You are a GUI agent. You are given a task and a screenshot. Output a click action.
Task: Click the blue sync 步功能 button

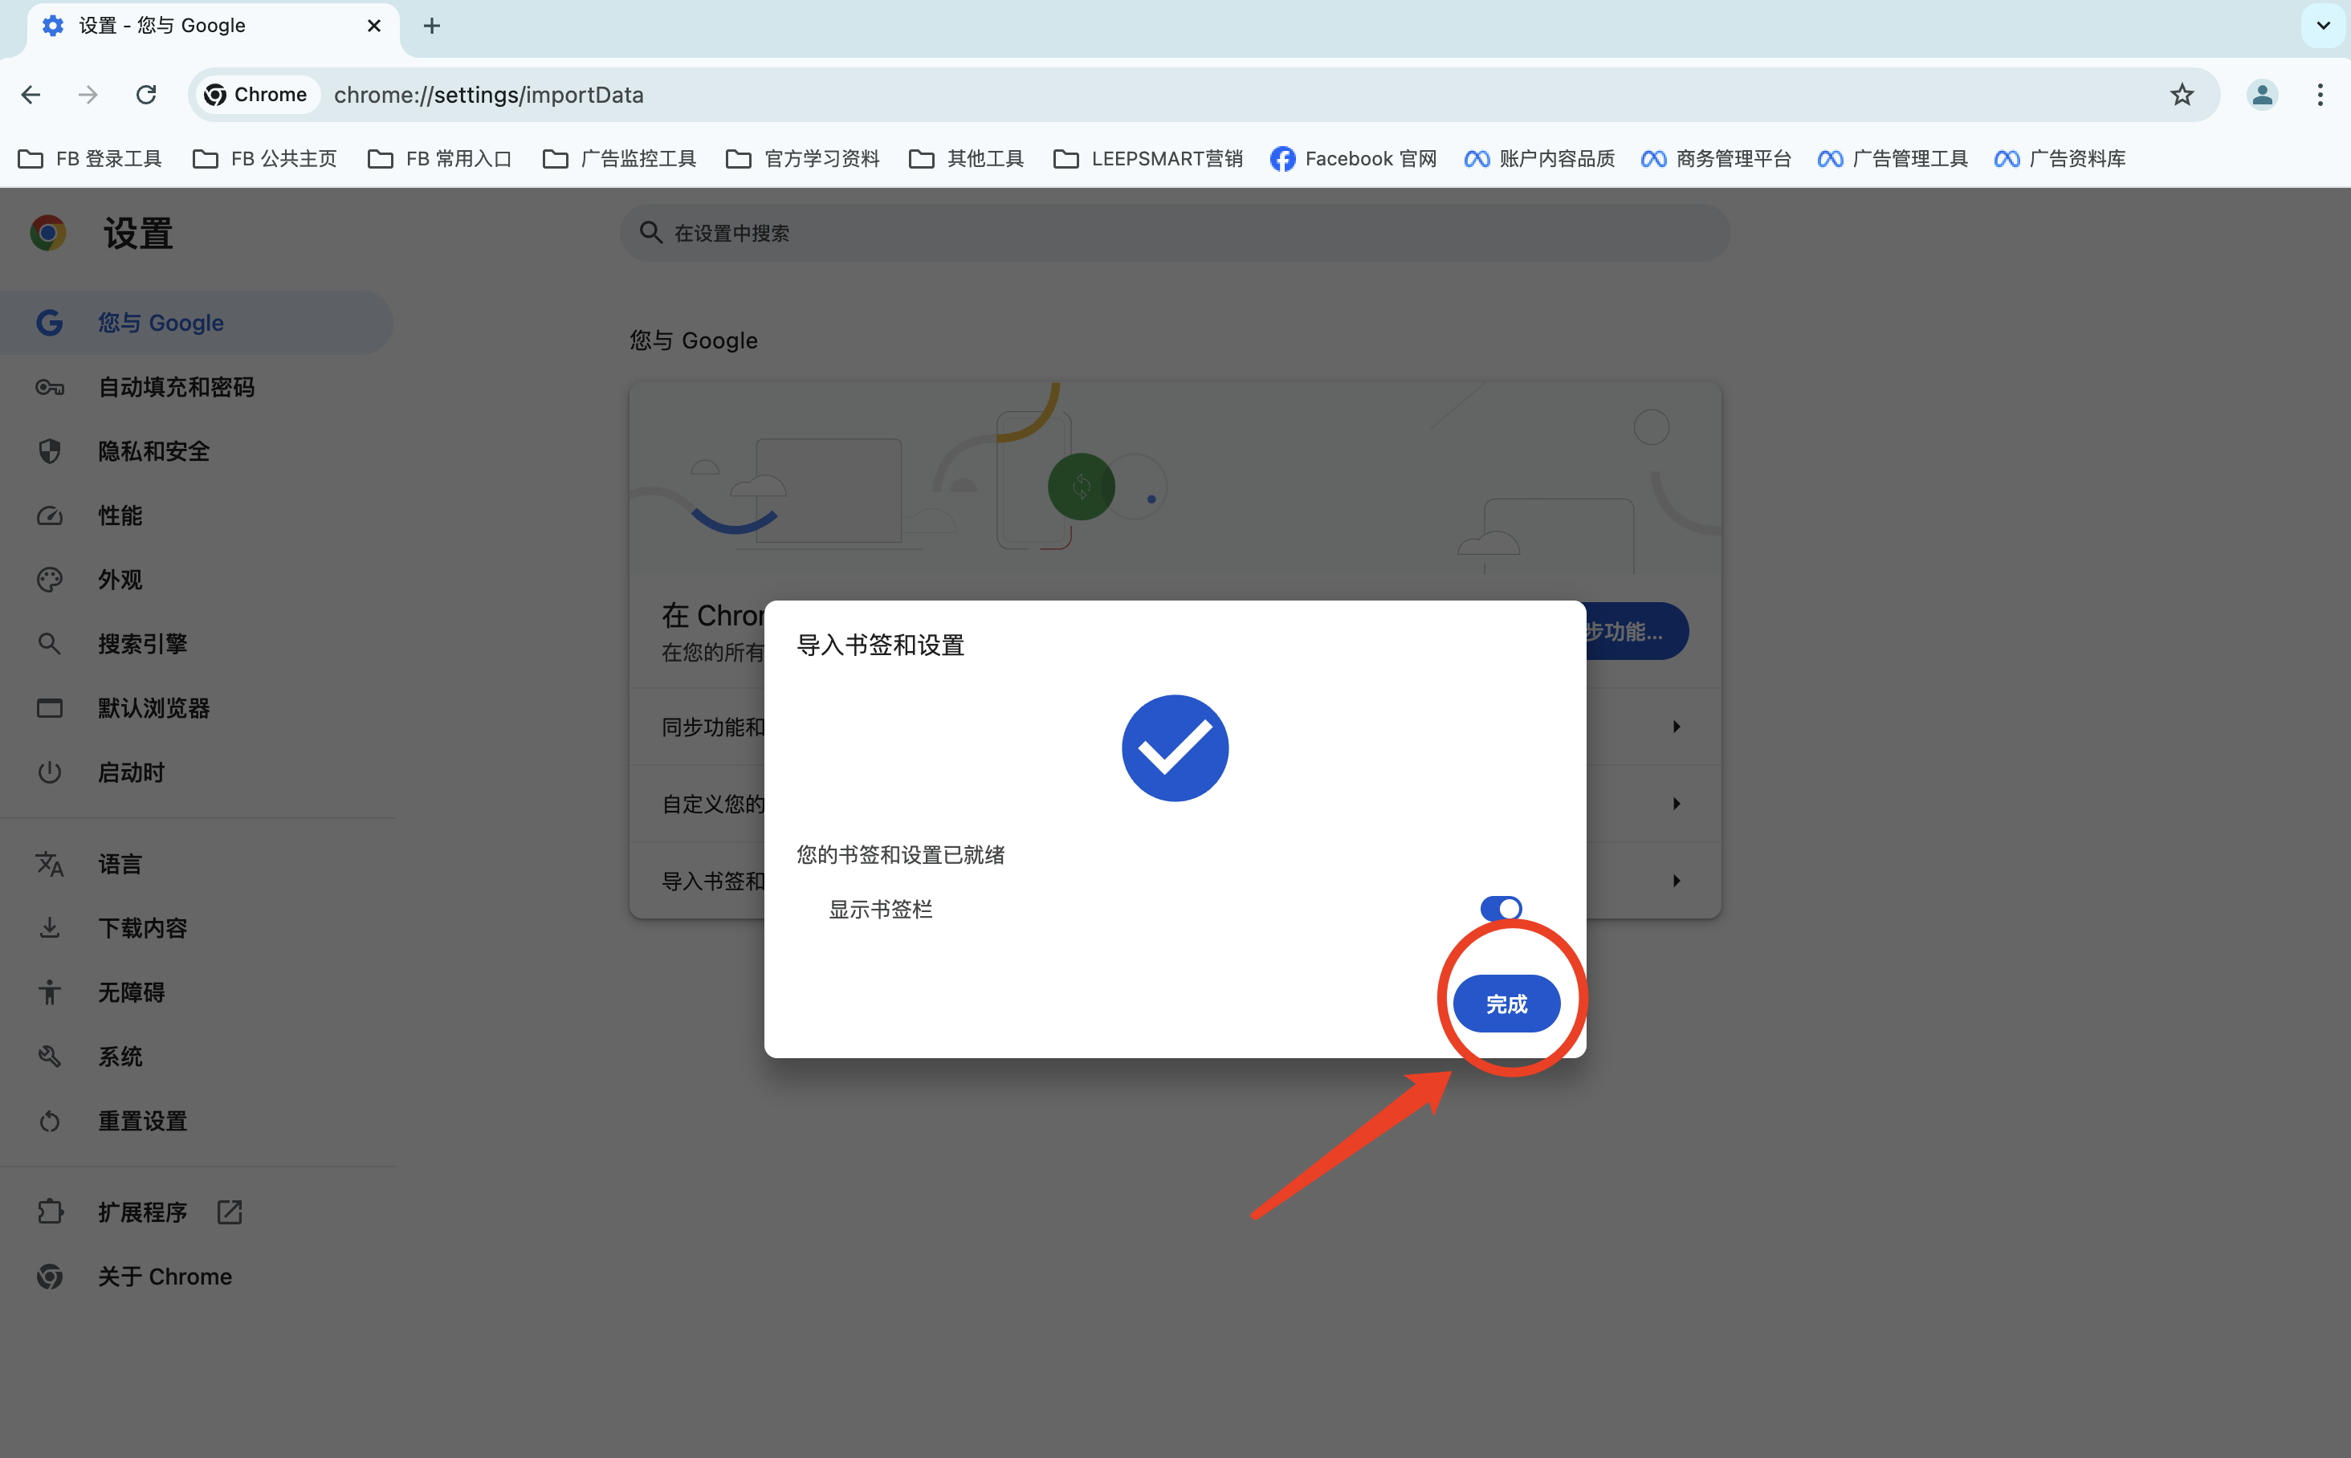[1636, 630]
